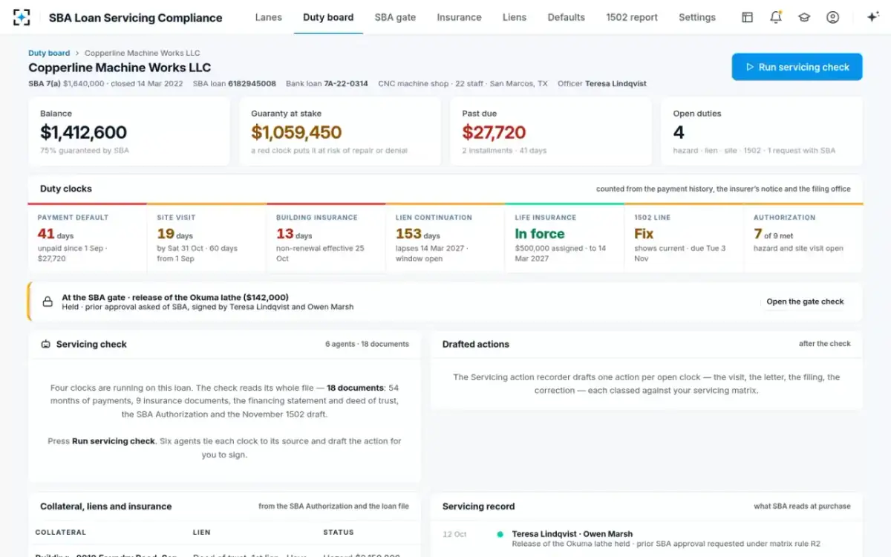Click the 12 Oct servicing record entry
891x557 pixels.
click(647, 538)
